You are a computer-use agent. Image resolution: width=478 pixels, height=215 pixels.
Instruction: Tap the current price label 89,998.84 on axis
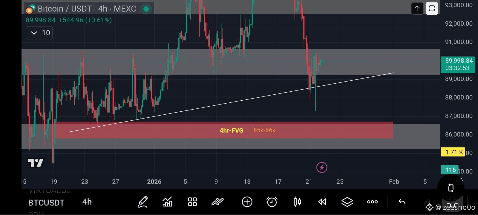click(x=458, y=64)
